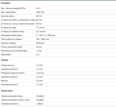This screenshot has width=116, height=107.
Task: Click the Sekanie row label
Action: (x=4, y=81)
